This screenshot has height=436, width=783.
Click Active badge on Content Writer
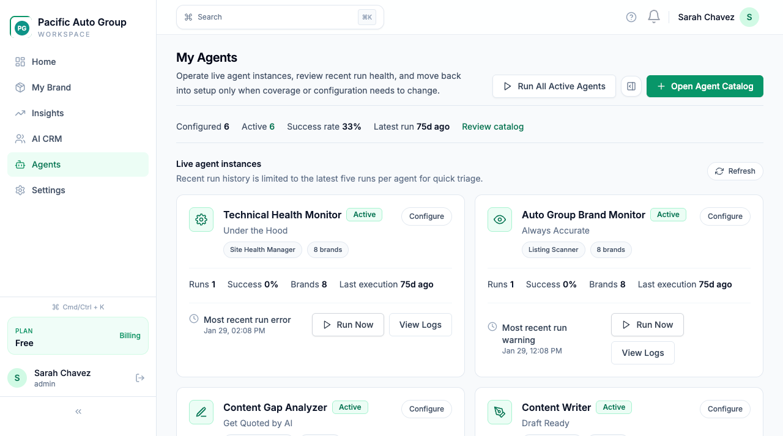click(614, 407)
